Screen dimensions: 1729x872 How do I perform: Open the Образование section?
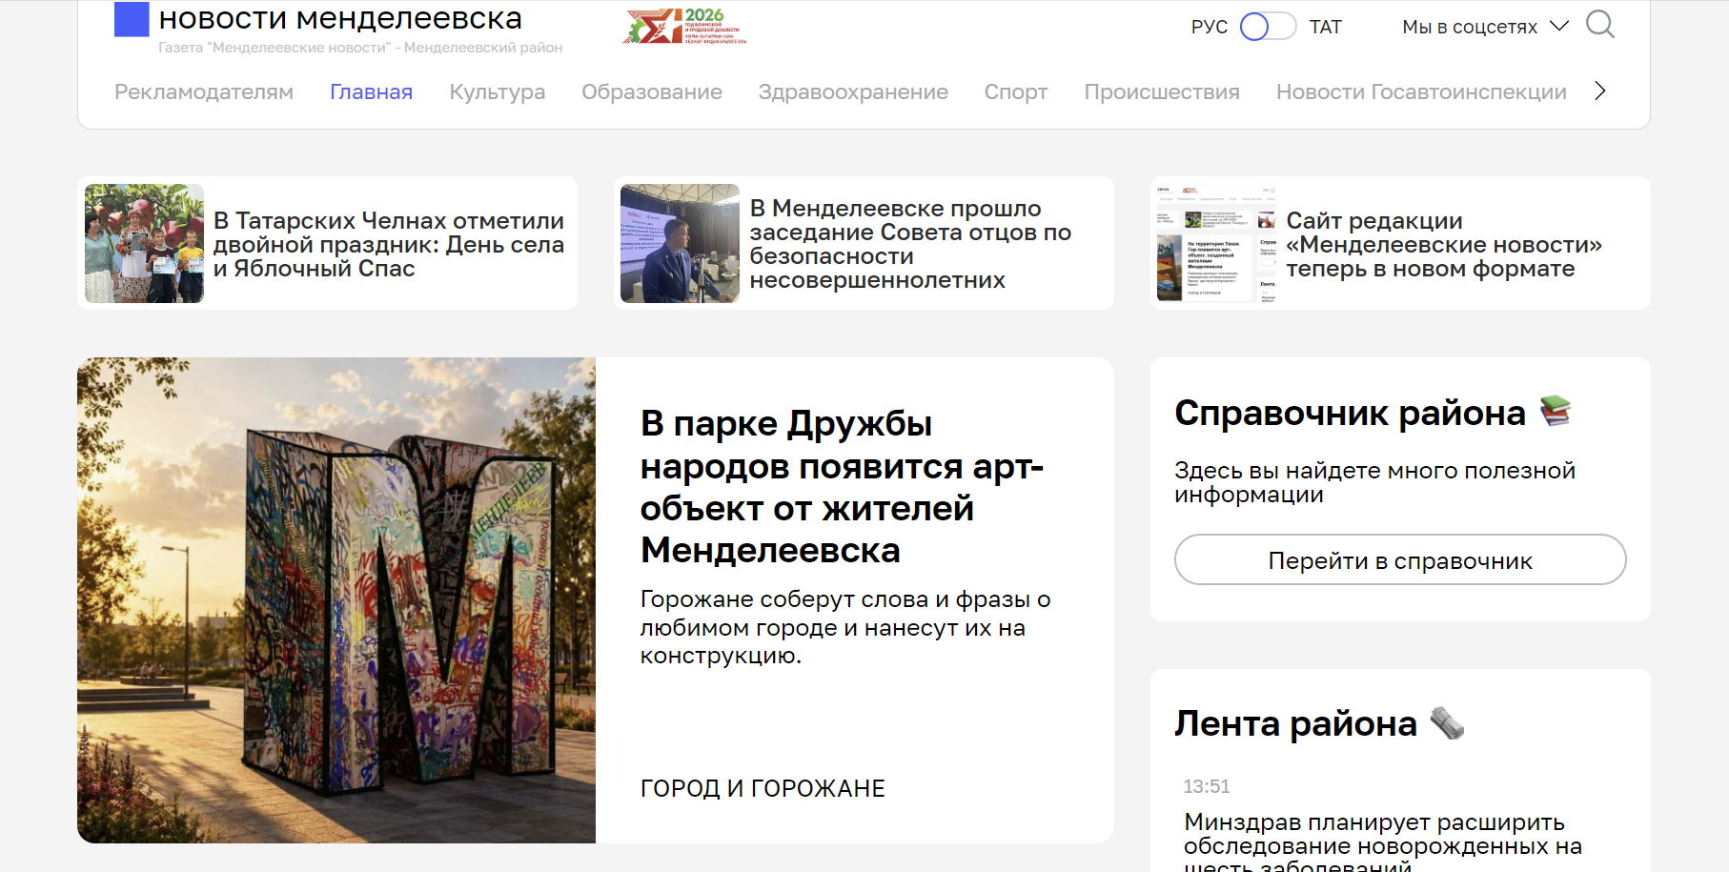click(652, 91)
